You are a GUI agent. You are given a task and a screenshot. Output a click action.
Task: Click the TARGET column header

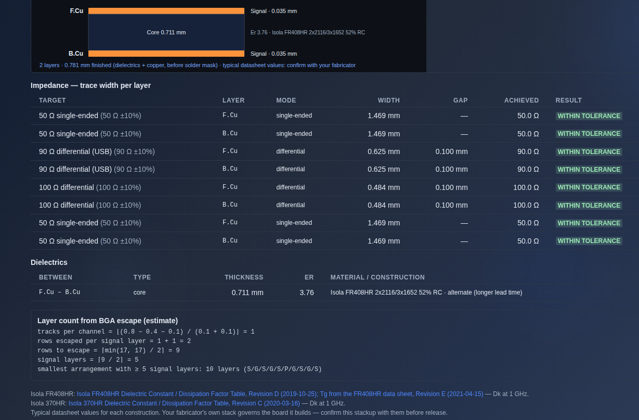click(x=53, y=100)
